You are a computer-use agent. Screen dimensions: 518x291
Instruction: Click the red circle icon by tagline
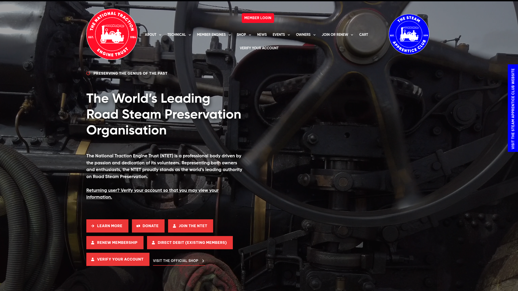click(x=88, y=73)
